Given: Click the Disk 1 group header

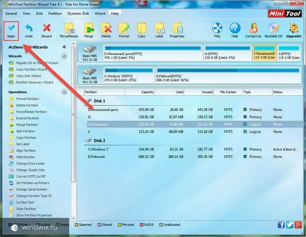Looking at the screenshot, I should coord(99,101).
